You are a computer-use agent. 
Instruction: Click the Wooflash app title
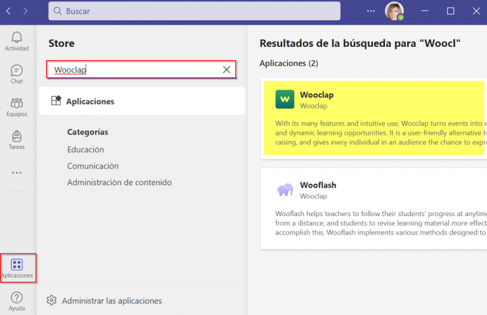pyautogui.click(x=318, y=185)
